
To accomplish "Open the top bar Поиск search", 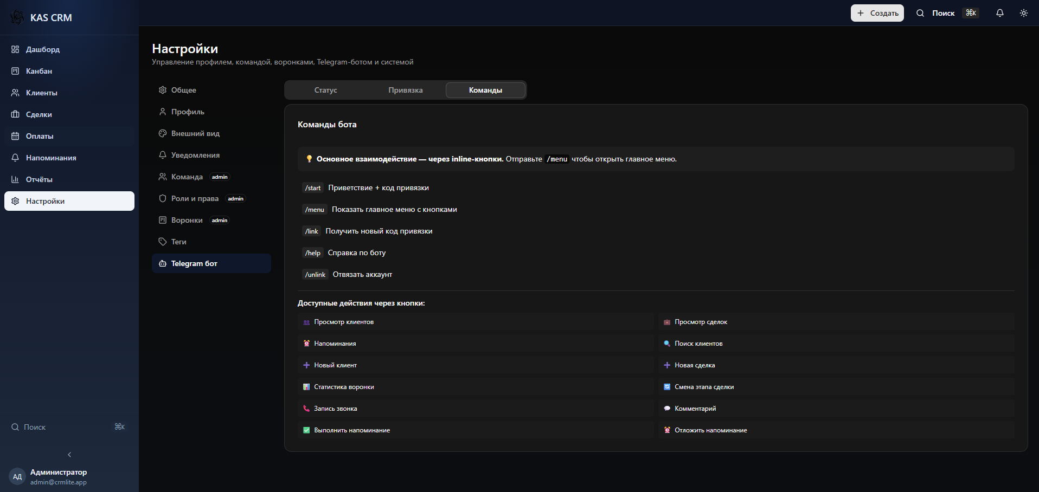I will point(947,13).
